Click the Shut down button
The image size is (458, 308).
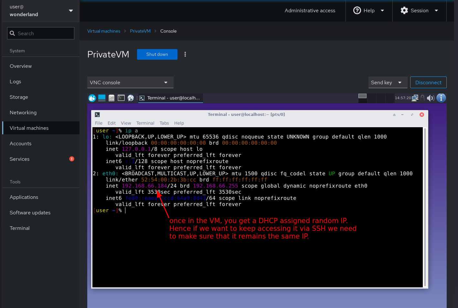click(157, 54)
